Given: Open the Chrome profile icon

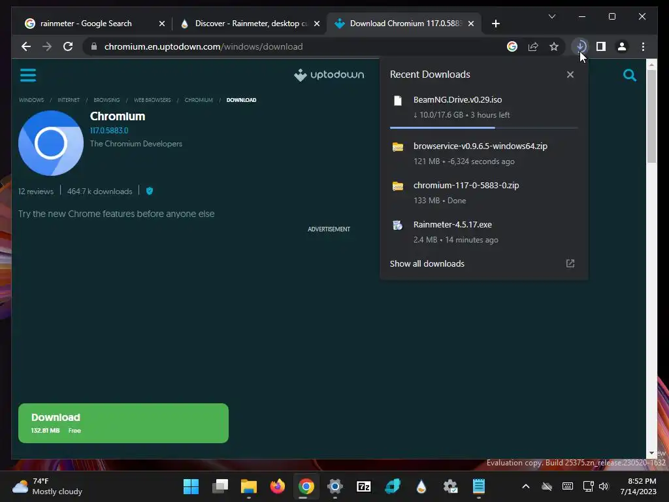Looking at the screenshot, I should [x=622, y=46].
